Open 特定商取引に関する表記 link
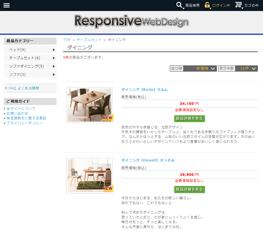263x233 pixels. 26,118
